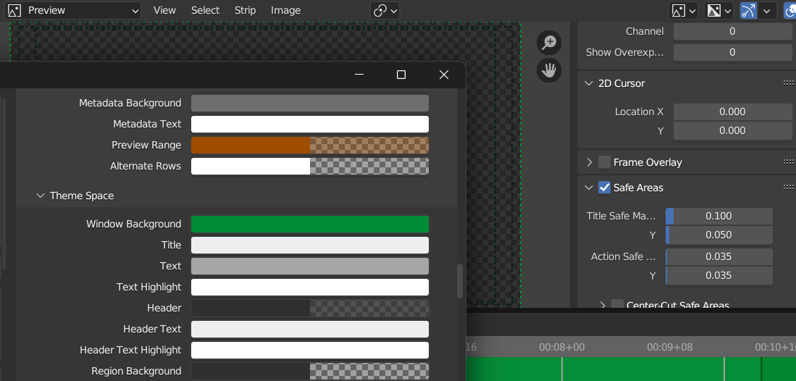
Task: Click the gray Text color swatch
Action: pyautogui.click(x=310, y=266)
